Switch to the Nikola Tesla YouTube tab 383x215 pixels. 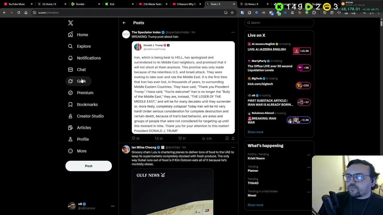click(x=153, y=4)
